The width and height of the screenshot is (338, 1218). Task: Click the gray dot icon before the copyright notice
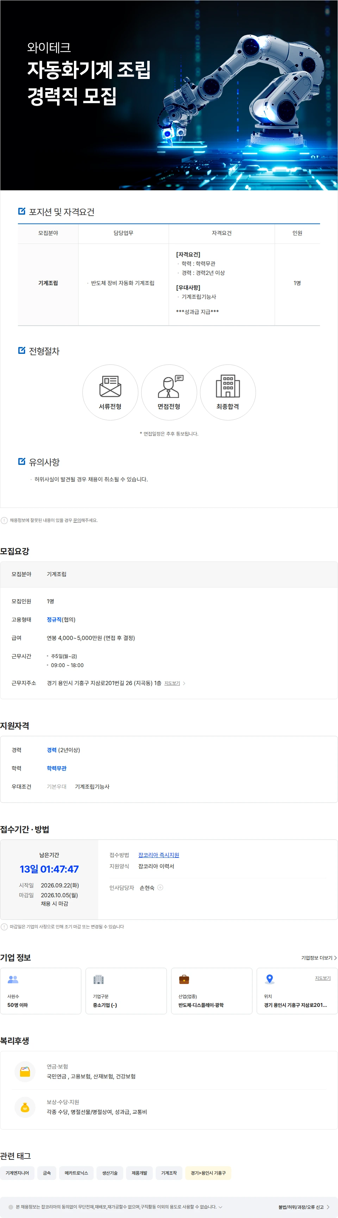[x=11, y=1207]
